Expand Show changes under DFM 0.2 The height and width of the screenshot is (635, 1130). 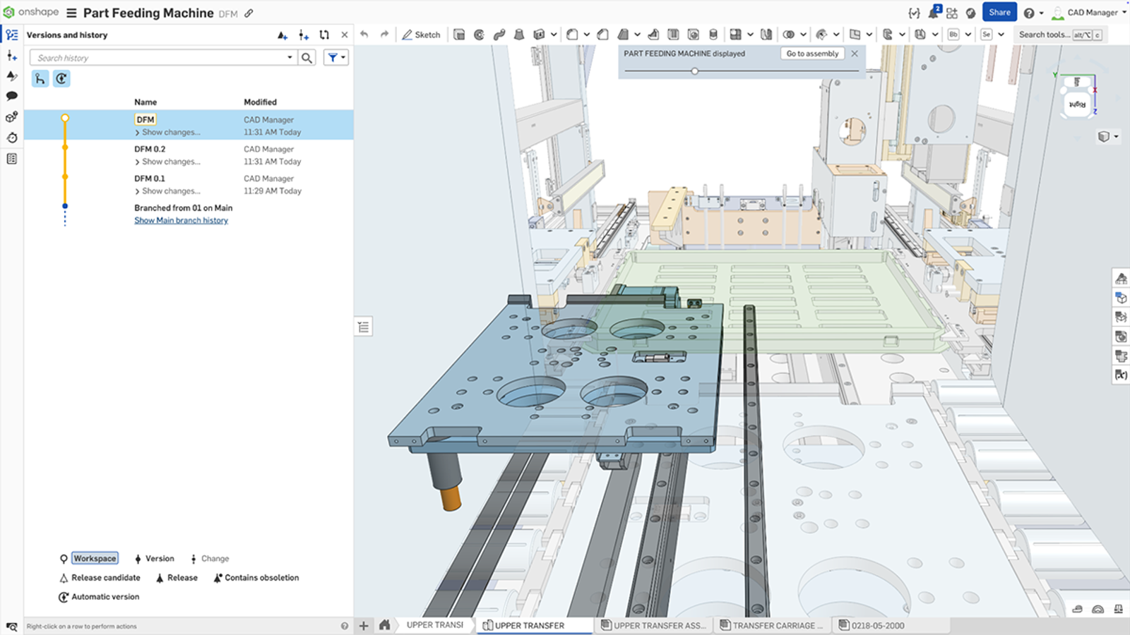pos(166,162)
